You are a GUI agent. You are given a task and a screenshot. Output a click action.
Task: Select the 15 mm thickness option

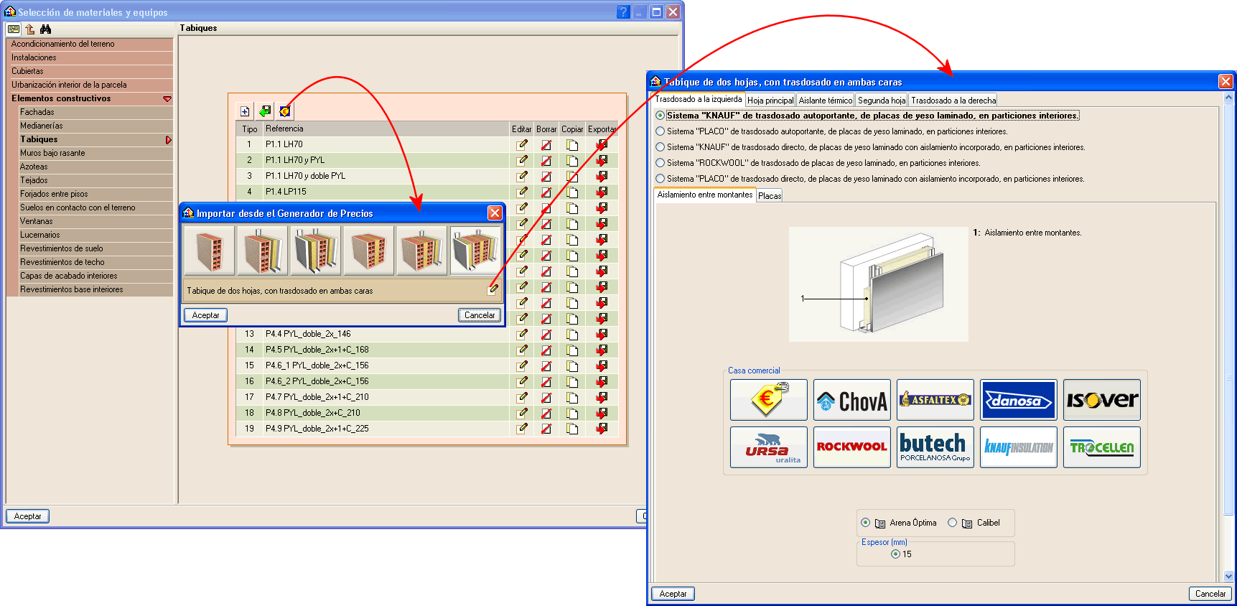click(895, 554)
